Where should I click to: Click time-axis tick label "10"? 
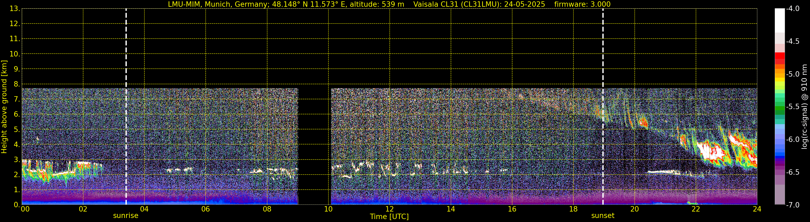[x=328, y=209]
